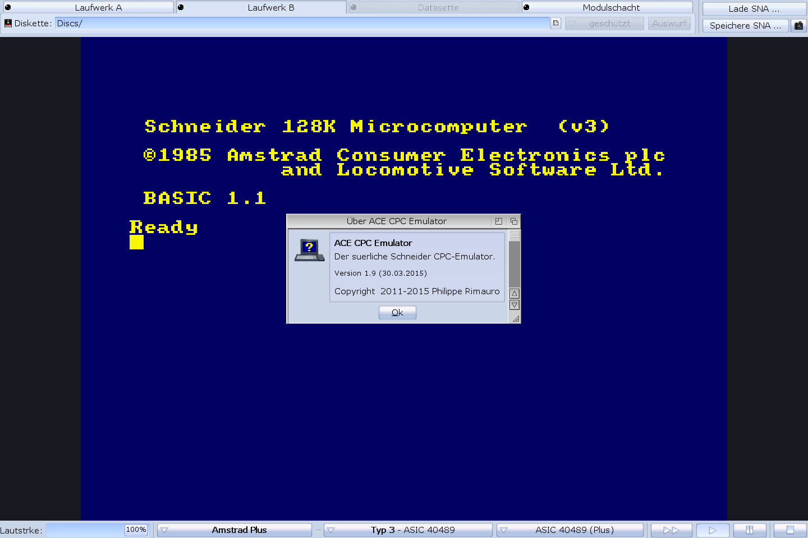Open the Modulschacht cartridge tab

(x=607, y=7)
